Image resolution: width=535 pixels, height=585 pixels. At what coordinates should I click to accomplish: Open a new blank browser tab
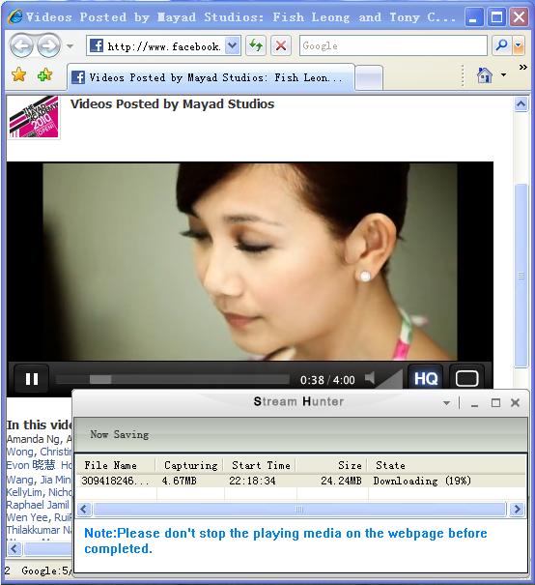click(x=369, y=77)
